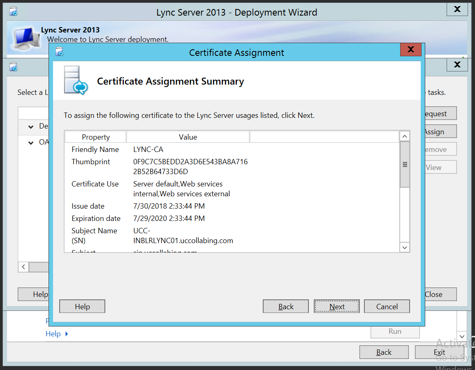Cancel the Certificate Assignment dialog

pos(387,306)
